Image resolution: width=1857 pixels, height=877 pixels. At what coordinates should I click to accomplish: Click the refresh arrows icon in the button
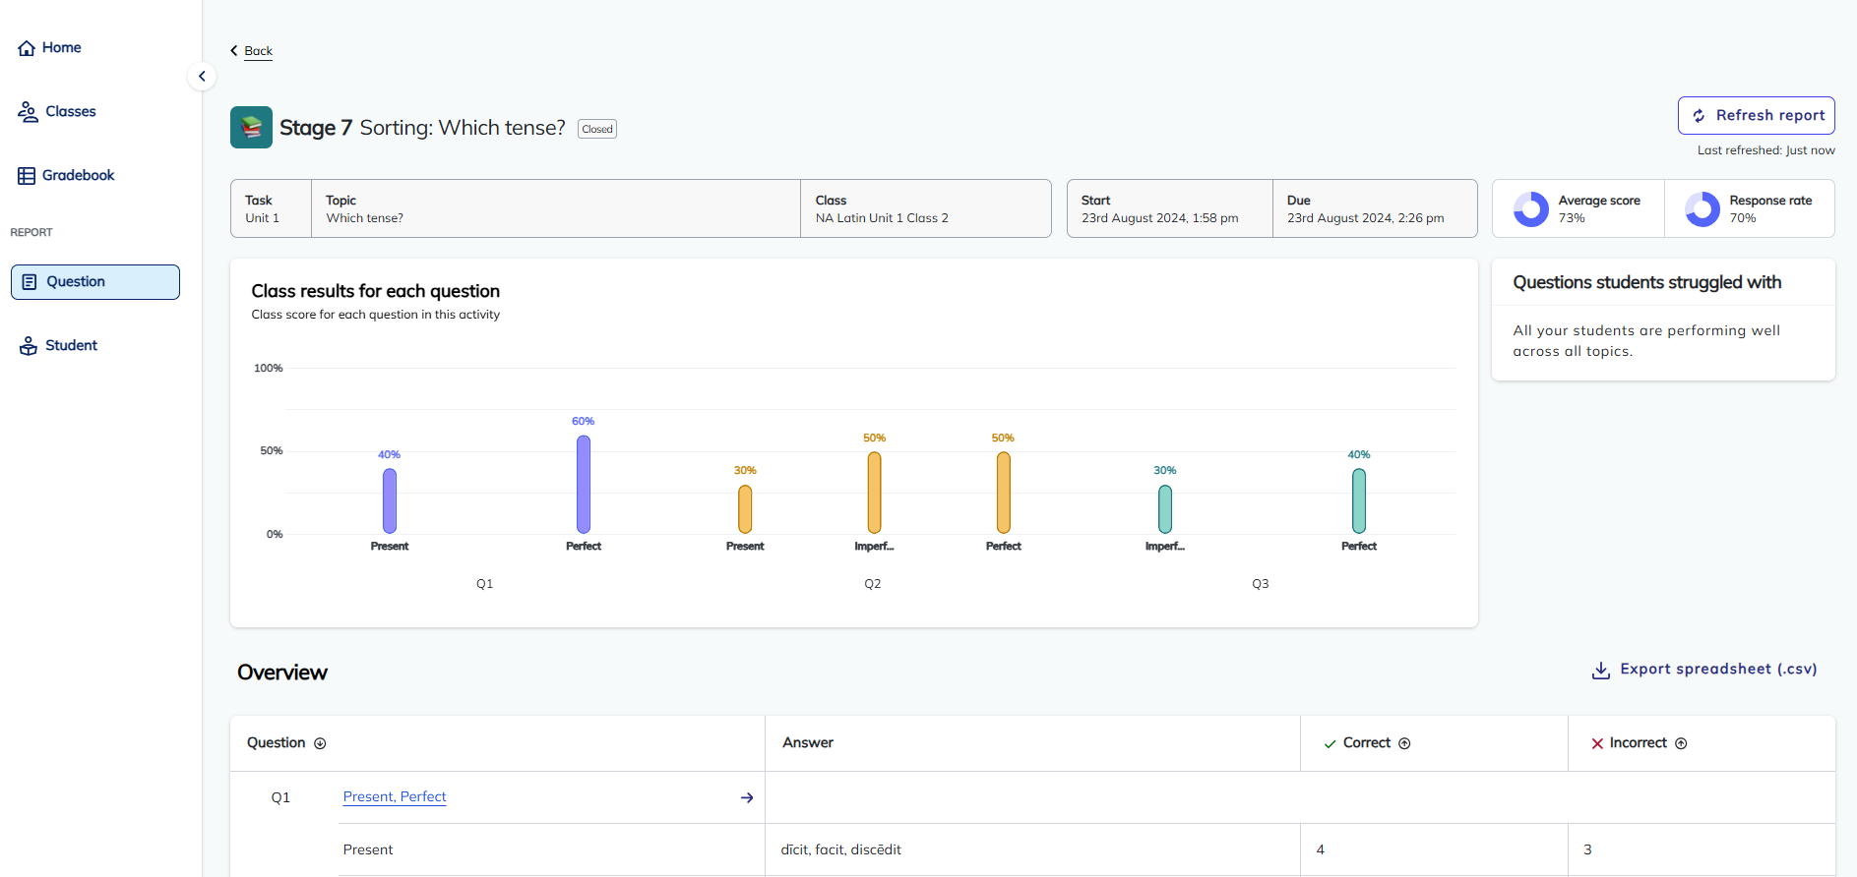(1699, 116)
